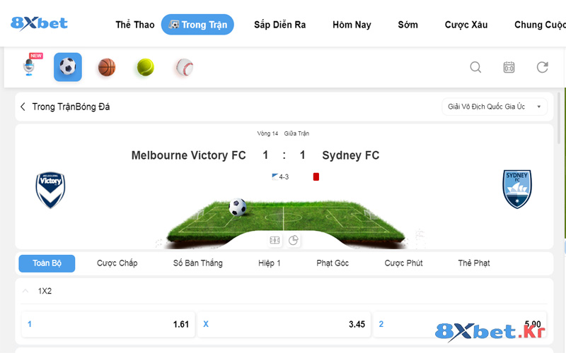This screenshot has height=353, width=566.
Task: Open the search magnifier icon
Action: [475, 67]
